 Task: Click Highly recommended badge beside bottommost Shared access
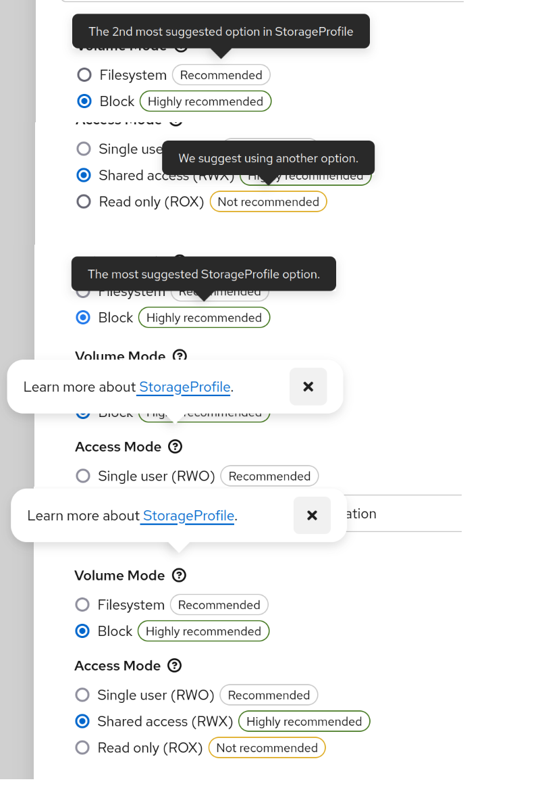point(304,721)
